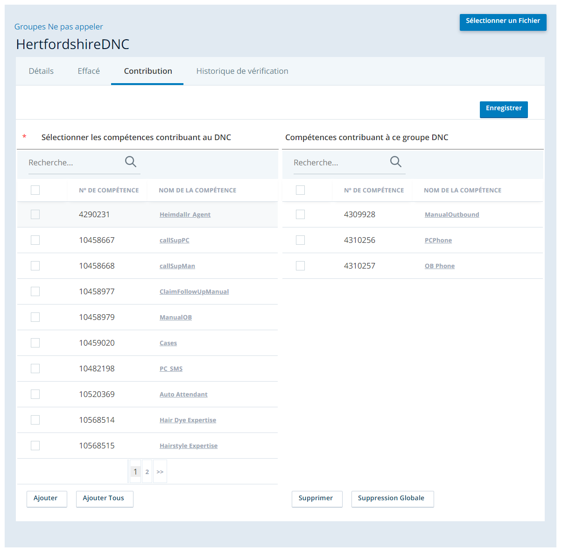Click the Ajouter button
Image resolution: width=562 pixels, height=553 pixels.
pos(46,498)
